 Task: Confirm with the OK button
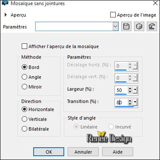[x=49, y=152]
